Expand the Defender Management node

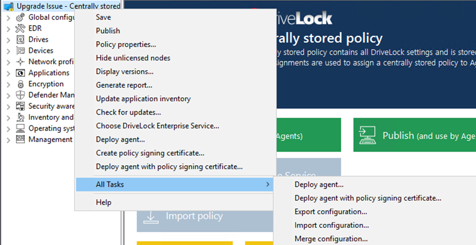coord(9,95)
